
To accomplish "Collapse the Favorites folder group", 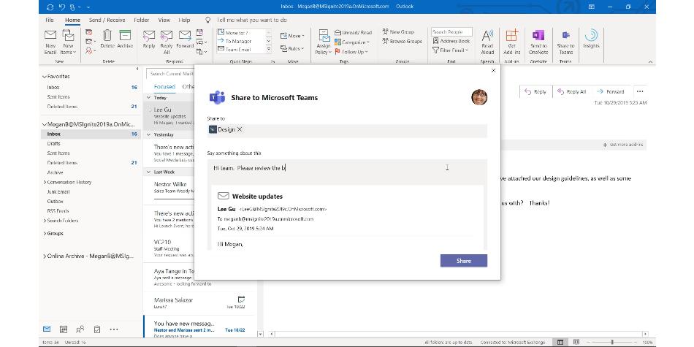I will pyautogui.click(x=45, y=77).
